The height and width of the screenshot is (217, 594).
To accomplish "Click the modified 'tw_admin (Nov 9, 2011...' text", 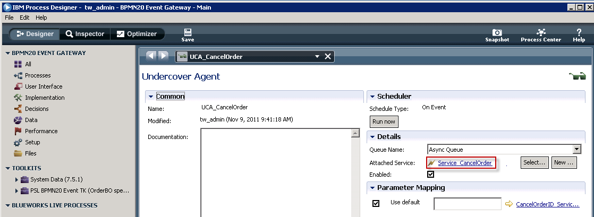I will pos(247,119).
